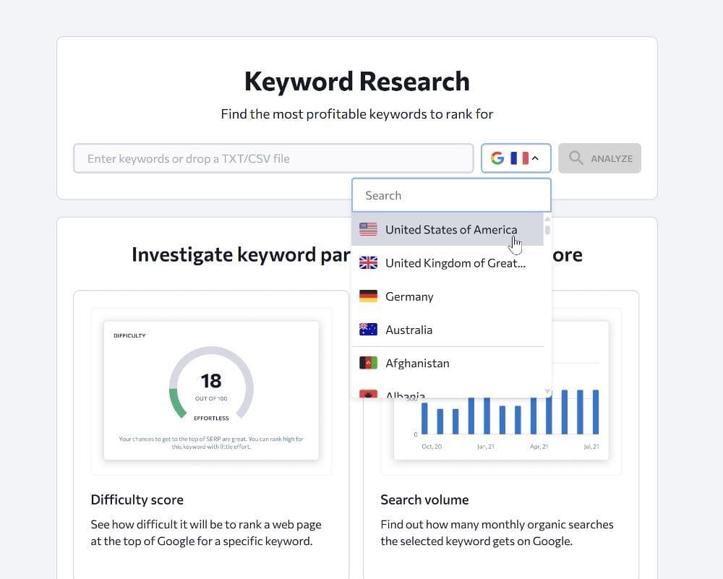Click the Search volume heading
The width and height of the screenshot is (723, 579).
[424, 499]
